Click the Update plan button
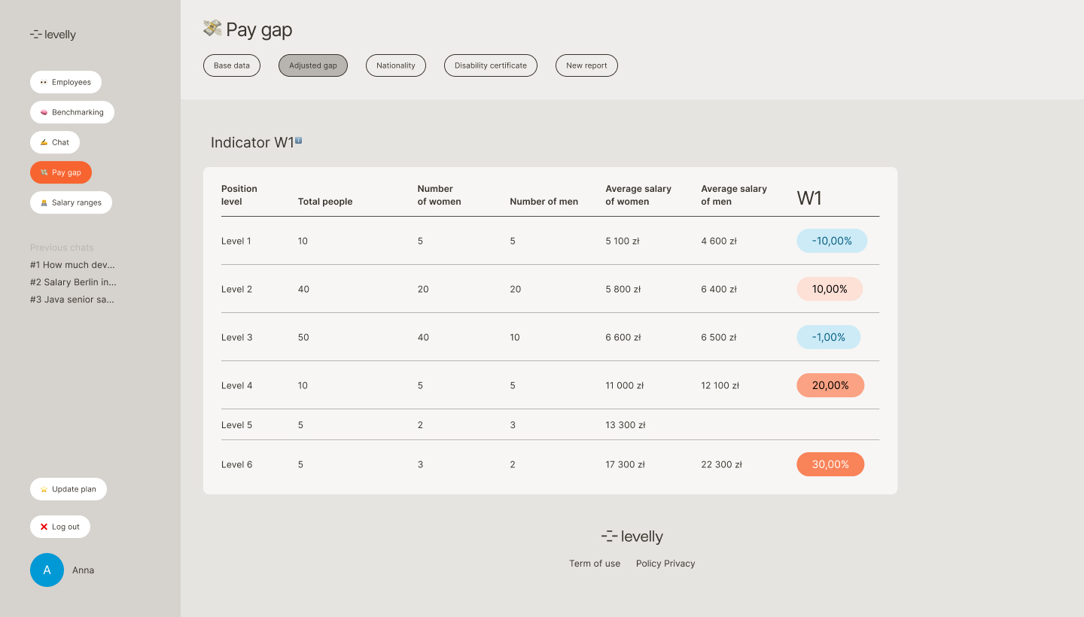Screen dimensions: 1084x617 [x=69, y=489]
